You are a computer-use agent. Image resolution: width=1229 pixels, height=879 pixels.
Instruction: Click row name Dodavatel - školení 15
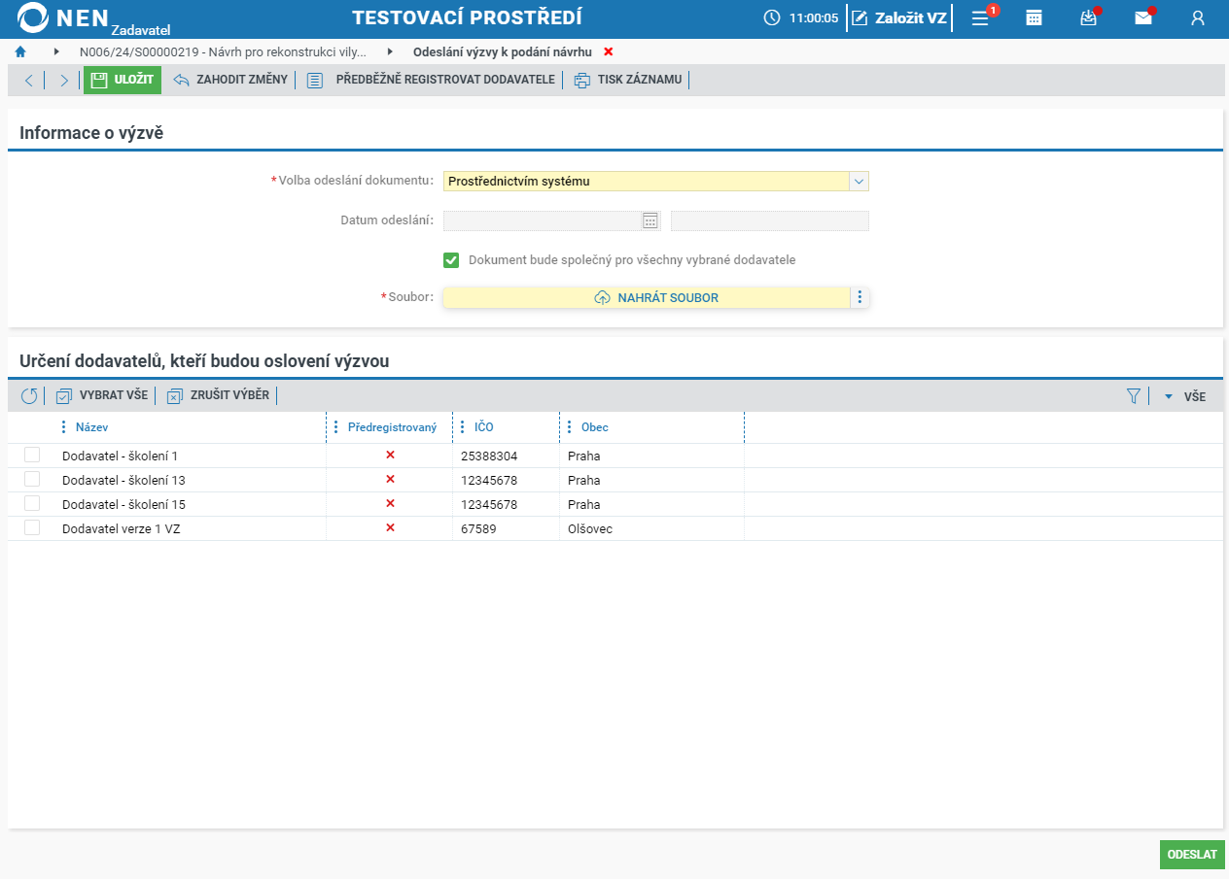point(123,504)
